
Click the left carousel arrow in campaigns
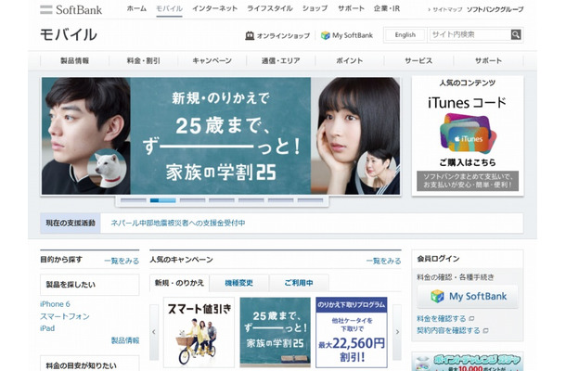coord(154,332)
